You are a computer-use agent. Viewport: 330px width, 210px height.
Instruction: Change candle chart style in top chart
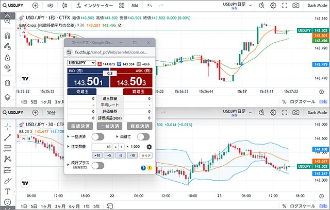(x=65, y=6)
